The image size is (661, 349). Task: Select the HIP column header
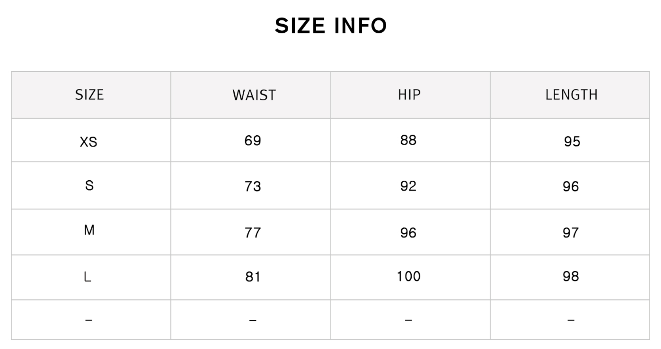coord(409,95)
